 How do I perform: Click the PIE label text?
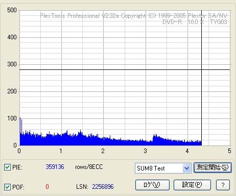click(x=17, y=167)
